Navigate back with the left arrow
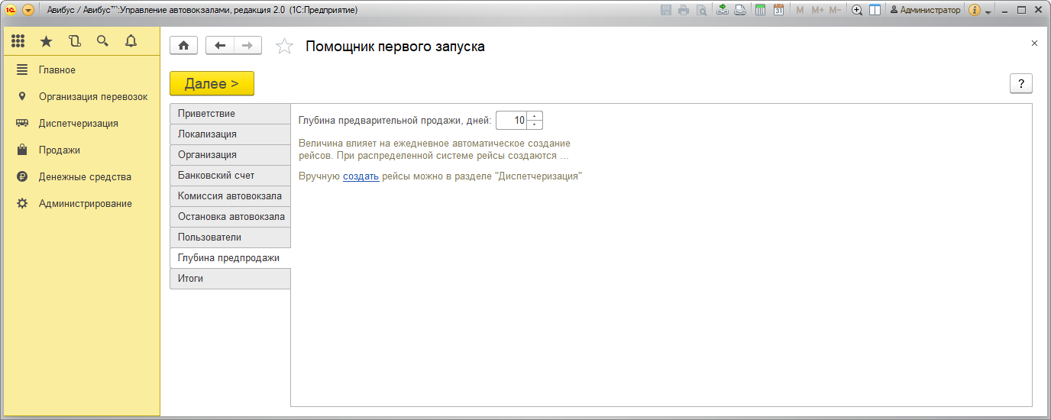The height and width of the screenshot is (420, 1051). click(220, 46)
